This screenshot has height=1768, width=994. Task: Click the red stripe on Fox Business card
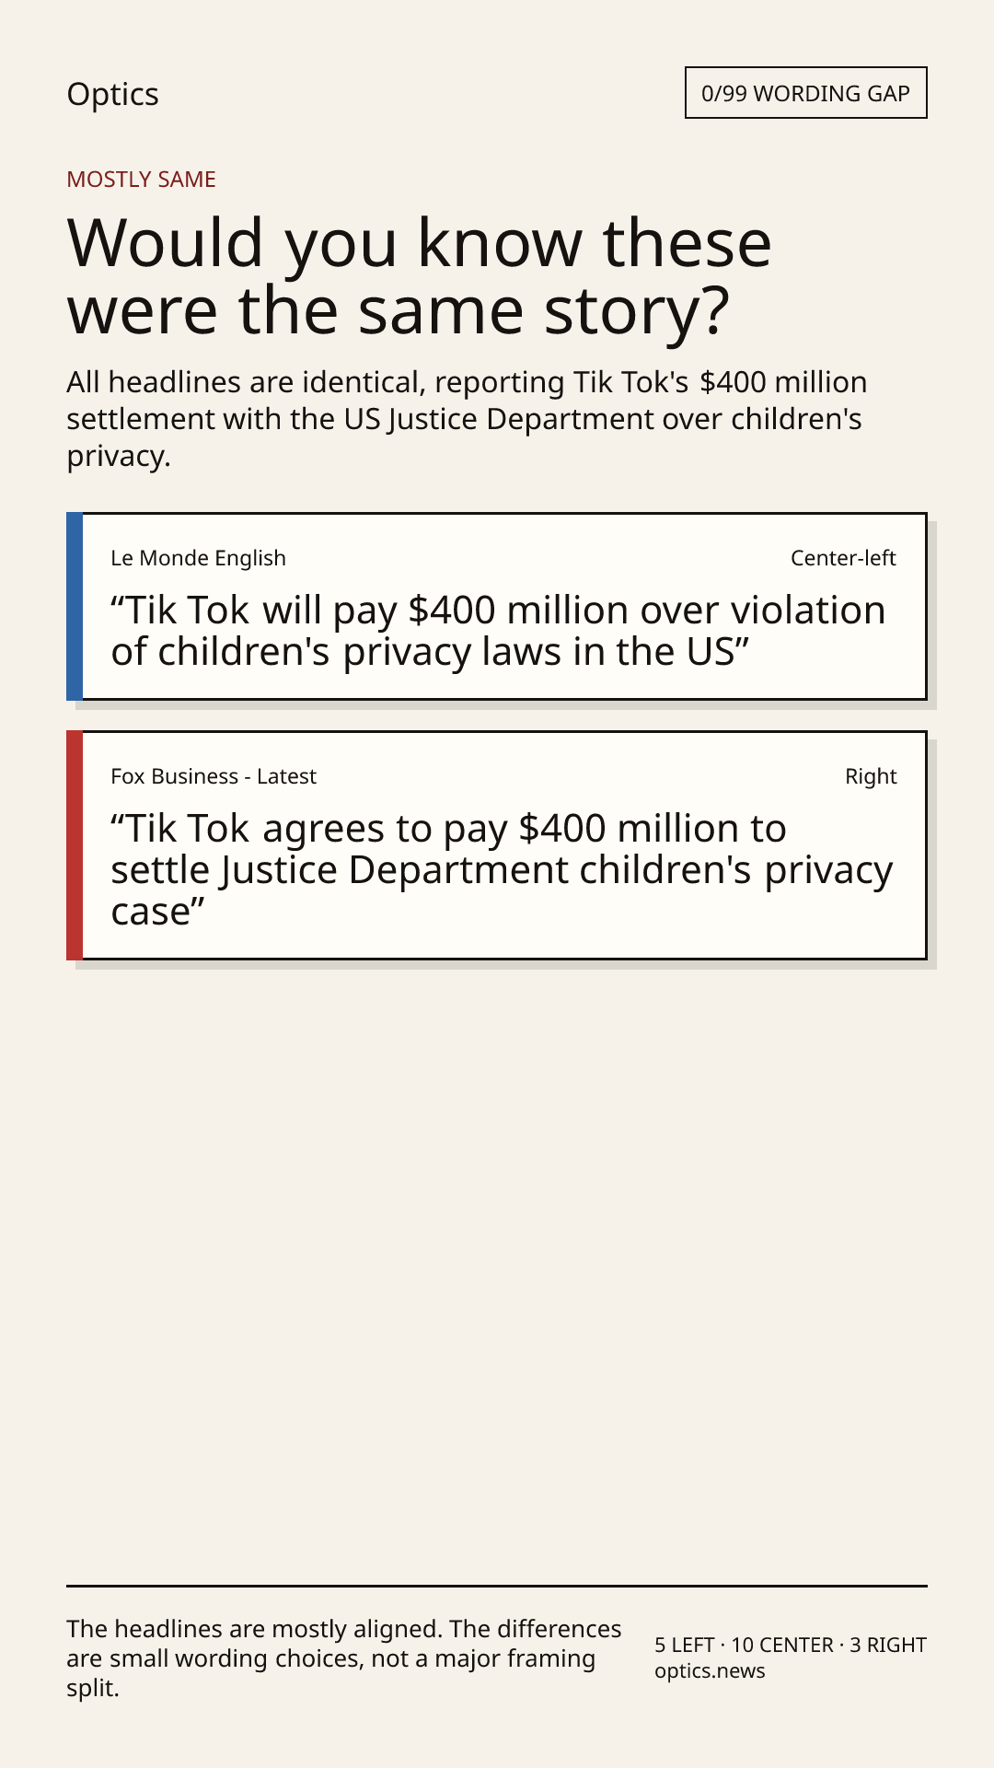(75, 845)
